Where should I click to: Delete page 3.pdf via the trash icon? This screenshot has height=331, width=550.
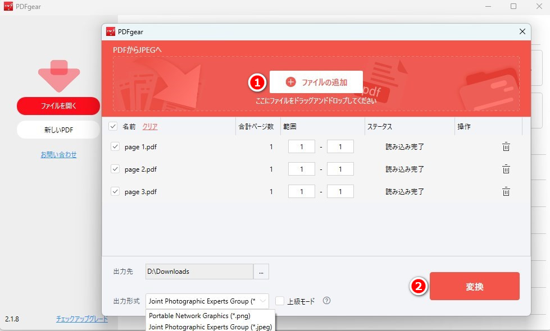pos(506,191)
